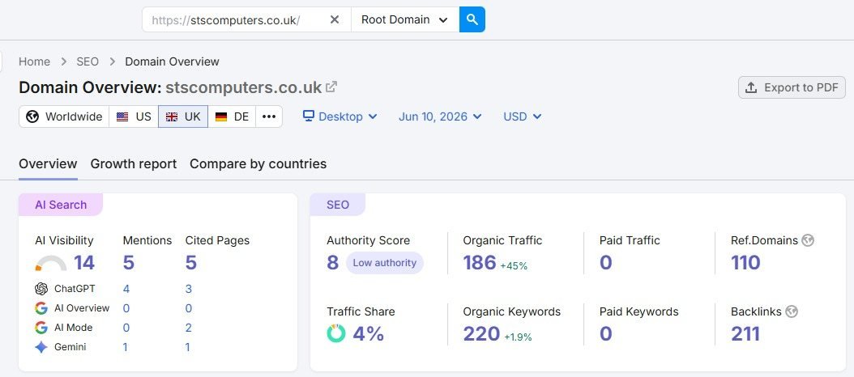This screenshot has height=377, width=854.
Task: Open the Desktop device dropdown
Action: coord(340,116)
